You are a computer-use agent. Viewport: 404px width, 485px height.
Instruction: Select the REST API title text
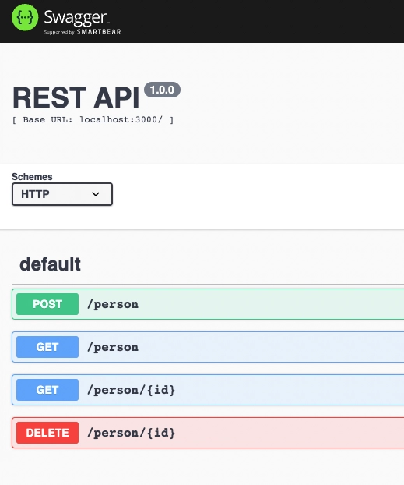(76, 97)
